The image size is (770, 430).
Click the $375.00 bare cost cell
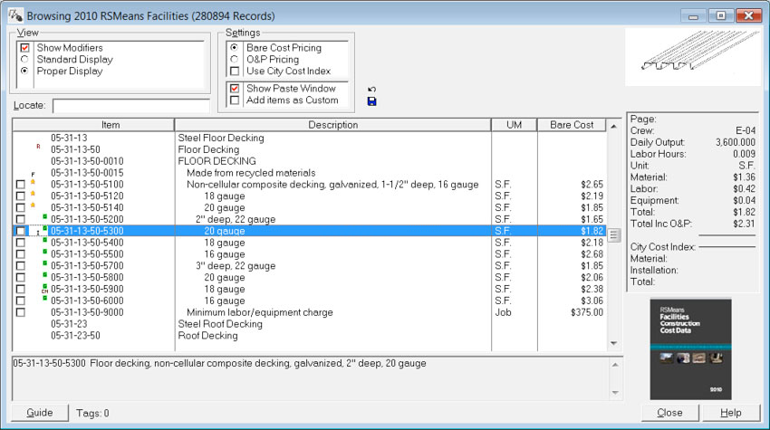click(x=587, y=312)
